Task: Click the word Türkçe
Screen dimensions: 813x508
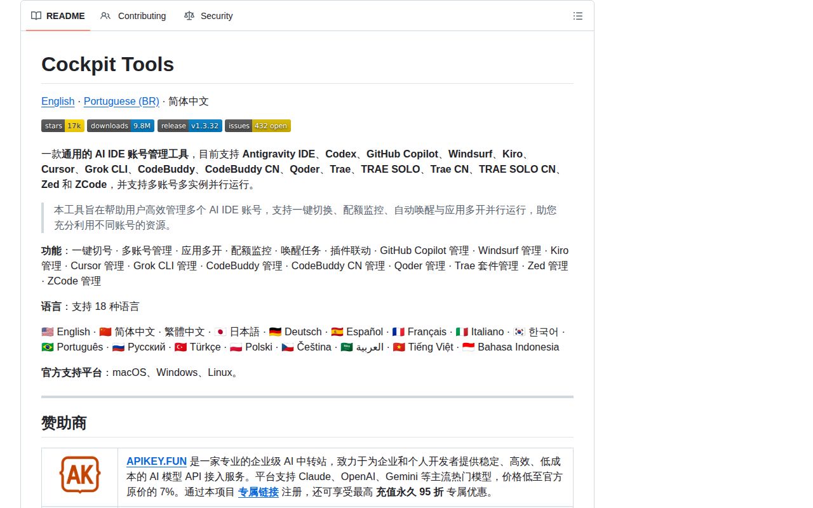Action: (x=205, y=347)
